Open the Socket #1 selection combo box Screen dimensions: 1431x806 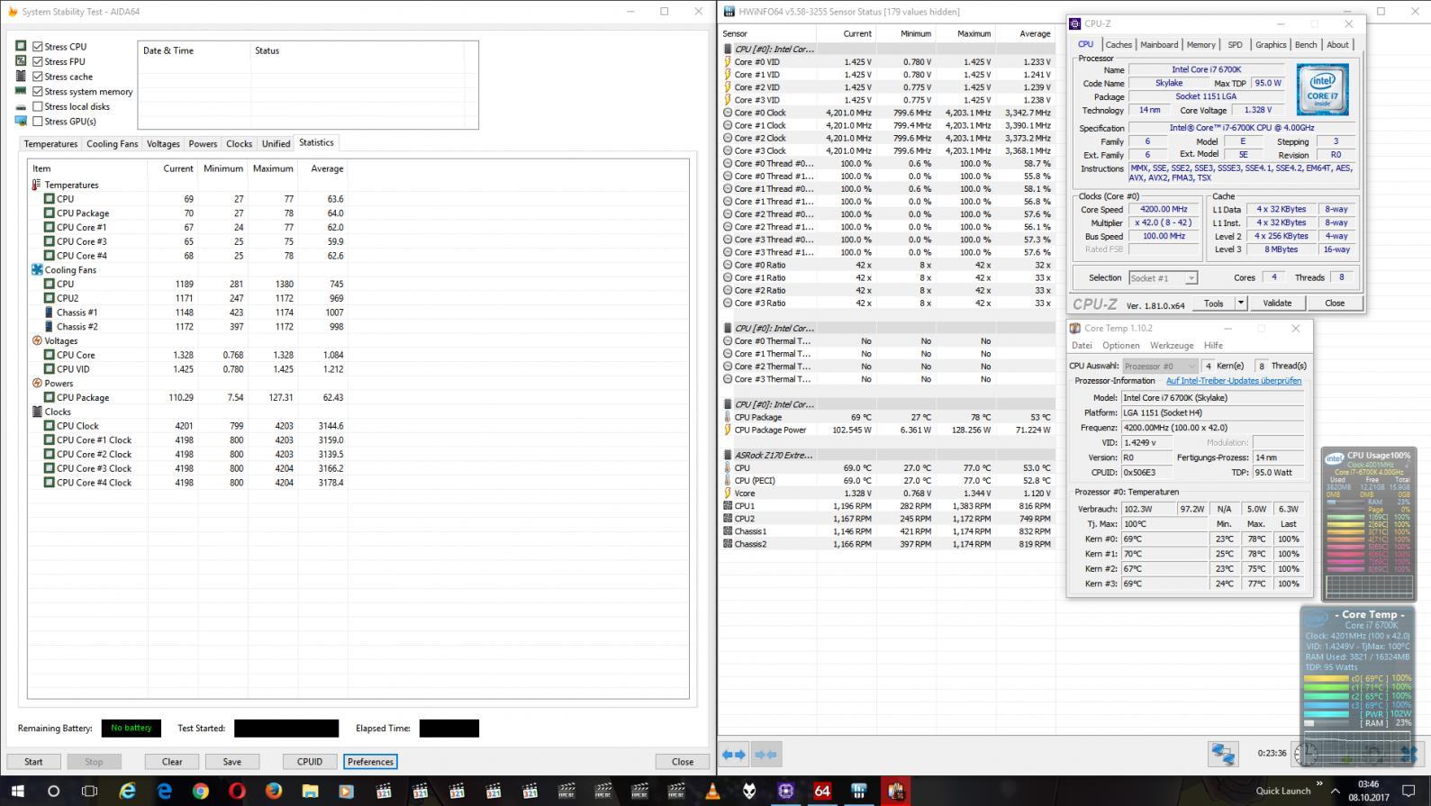coord(1163,278)
